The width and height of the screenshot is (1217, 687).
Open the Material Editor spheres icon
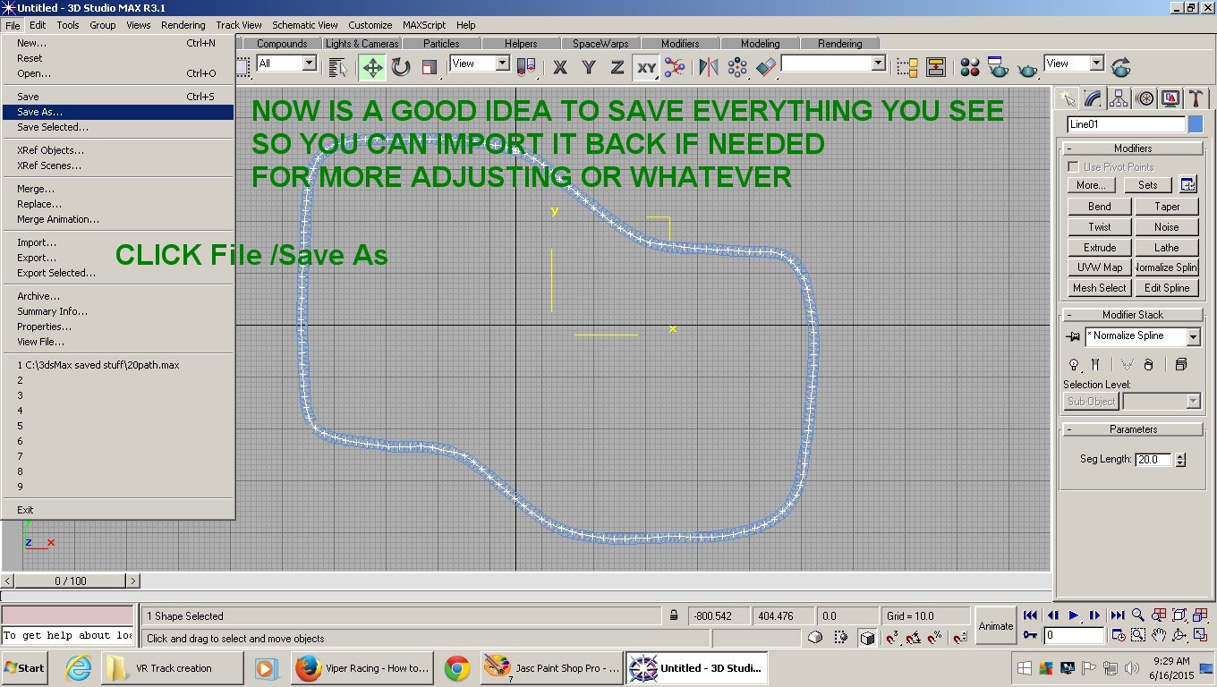coord(970,67)
